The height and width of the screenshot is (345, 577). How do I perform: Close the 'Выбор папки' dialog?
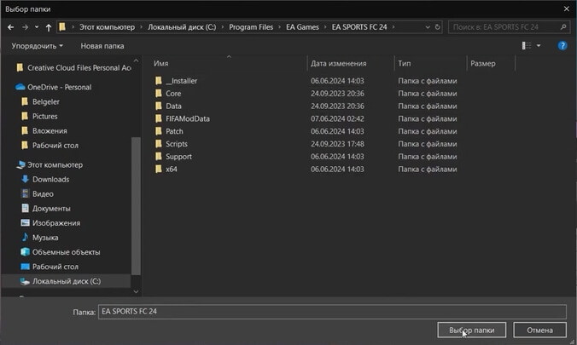[566, 9]
